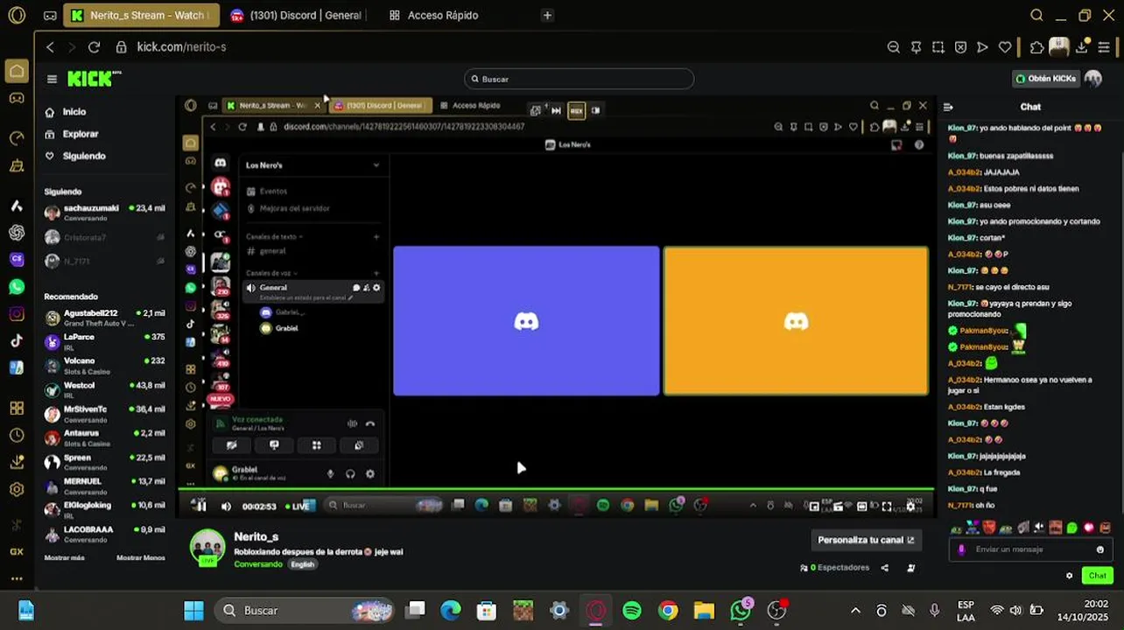Viewport: 1124px width, 630px height.
Task: Open TikTok in the Opera sidebar
Action: click(x=17, y=340)
